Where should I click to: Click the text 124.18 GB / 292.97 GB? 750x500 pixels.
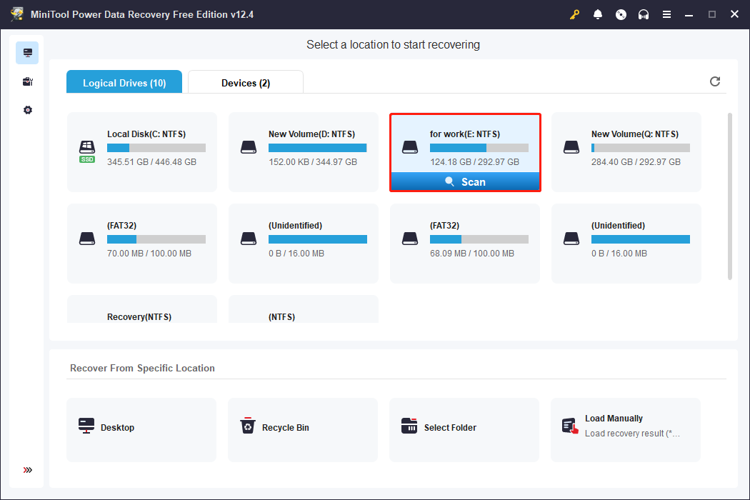click(474, 161)
